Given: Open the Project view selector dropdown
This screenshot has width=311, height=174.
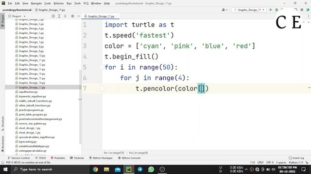Looking at the screenshot, I should click(x=17, y=16).
